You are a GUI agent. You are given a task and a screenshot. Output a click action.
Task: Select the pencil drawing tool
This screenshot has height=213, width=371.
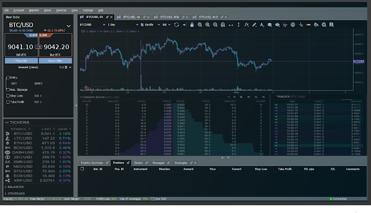[x=254, y=25]
